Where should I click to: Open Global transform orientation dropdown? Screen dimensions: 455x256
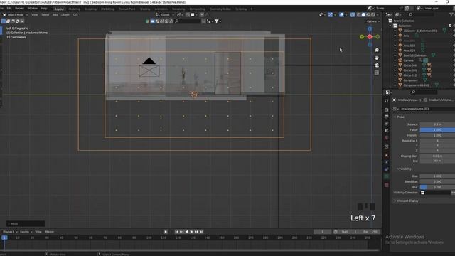tap(165, 14)
